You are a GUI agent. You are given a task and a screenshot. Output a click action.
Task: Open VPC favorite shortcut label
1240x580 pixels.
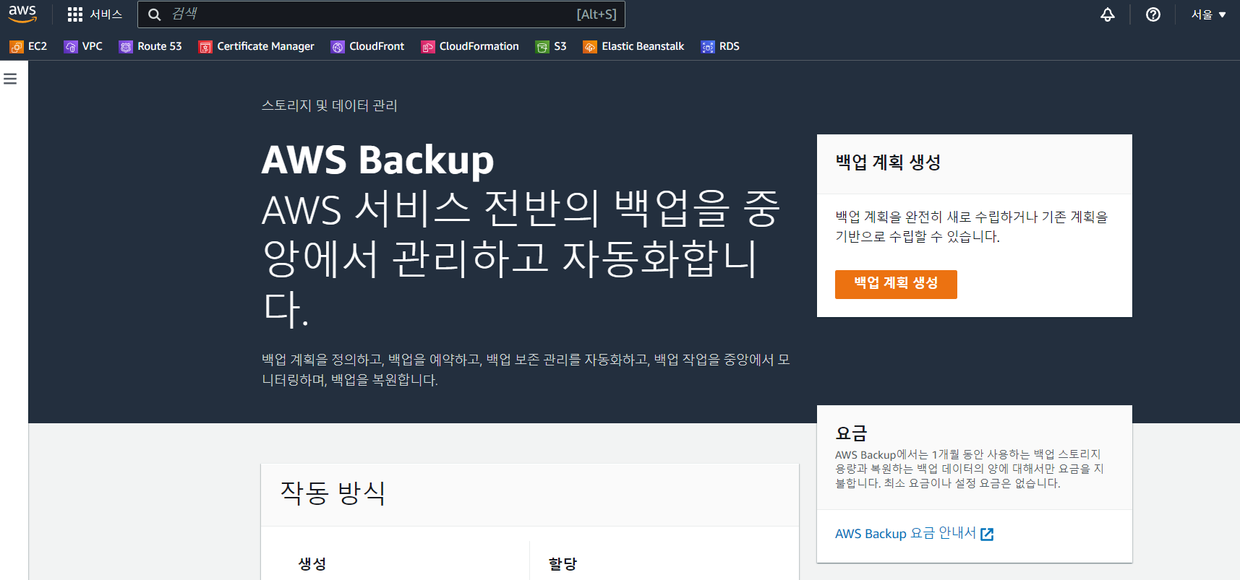(x=93, y=46)
